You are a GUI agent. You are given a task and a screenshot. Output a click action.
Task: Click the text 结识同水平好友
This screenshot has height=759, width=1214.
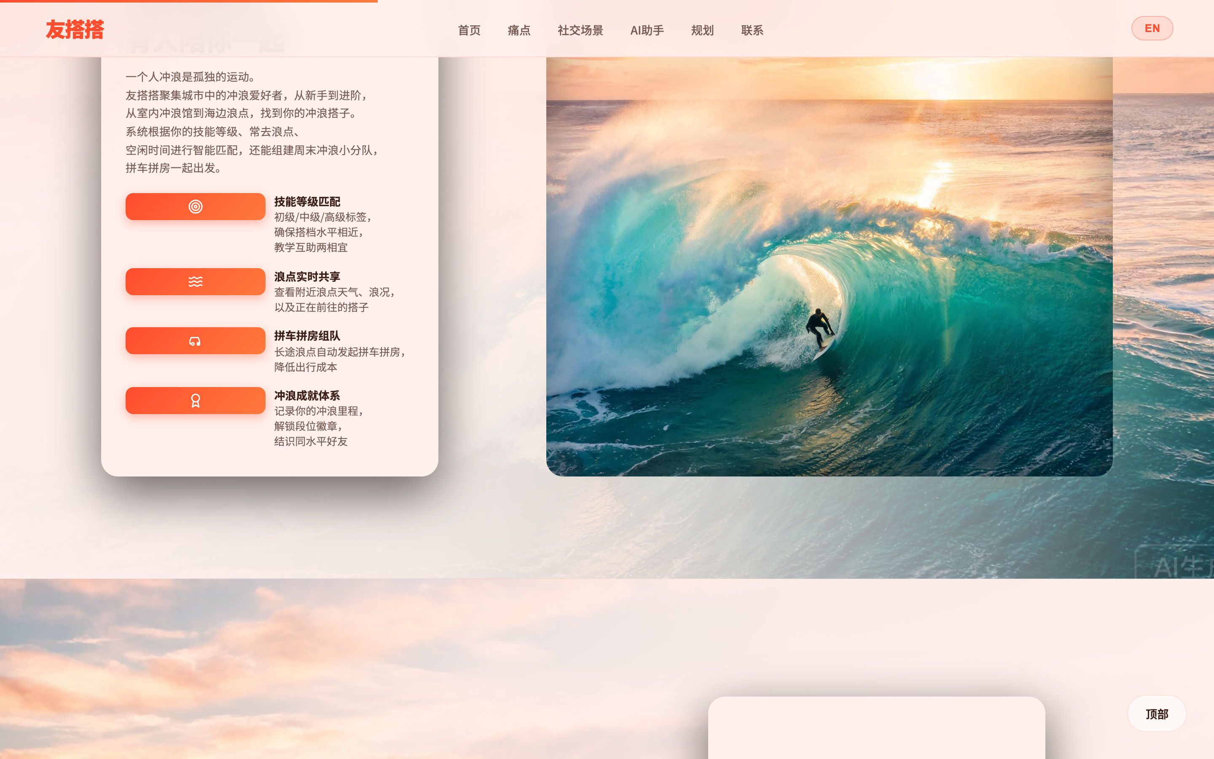pos(311,441)
